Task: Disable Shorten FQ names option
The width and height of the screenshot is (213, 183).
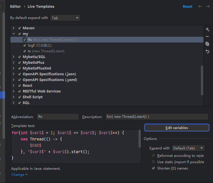Action: (153, 168)
